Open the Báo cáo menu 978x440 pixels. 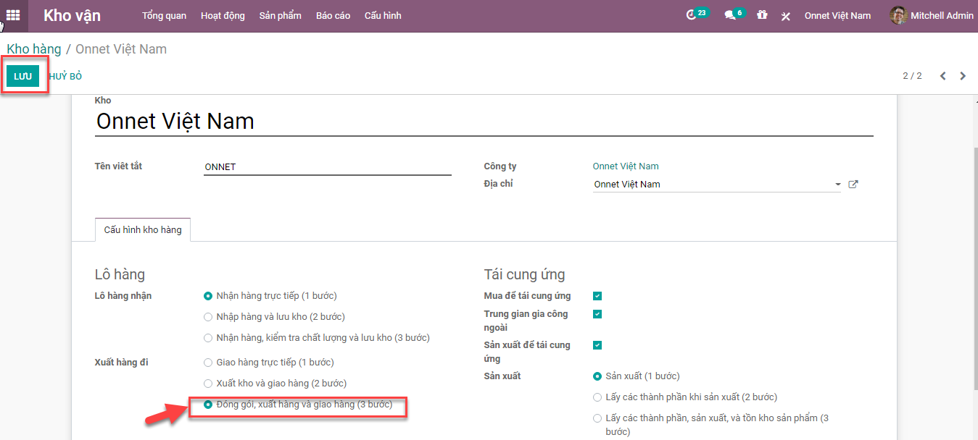[x=333, y=16]
